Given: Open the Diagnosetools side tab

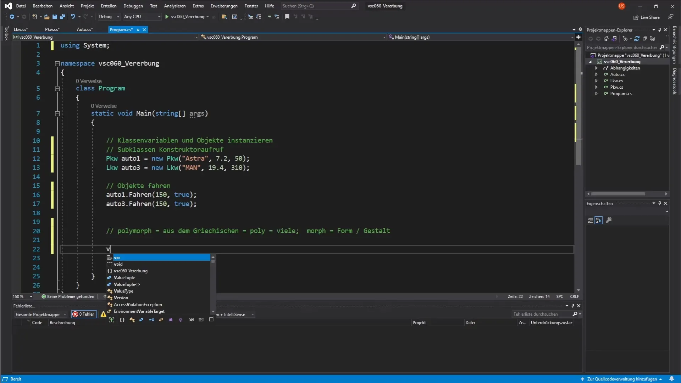Looking at the screenshot, I should click(x=675, y=81).
